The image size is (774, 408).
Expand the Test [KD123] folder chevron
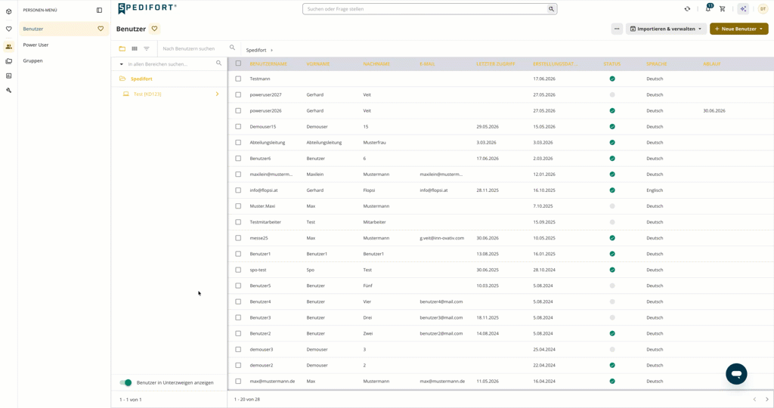217,94
